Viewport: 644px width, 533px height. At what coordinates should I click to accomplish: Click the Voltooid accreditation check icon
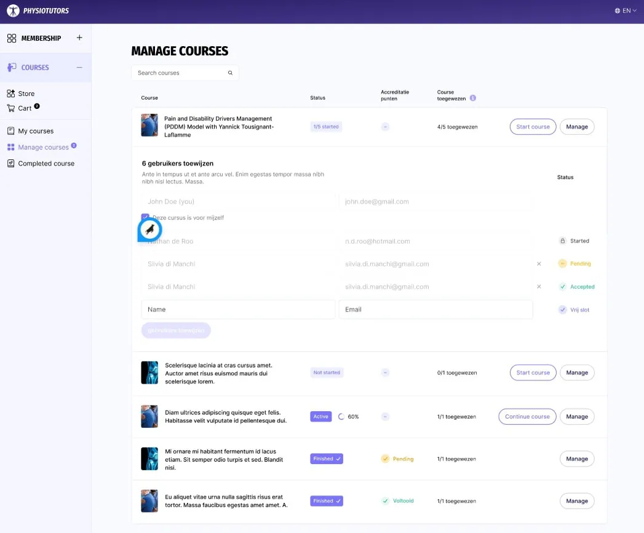click(x=385, y=500)
